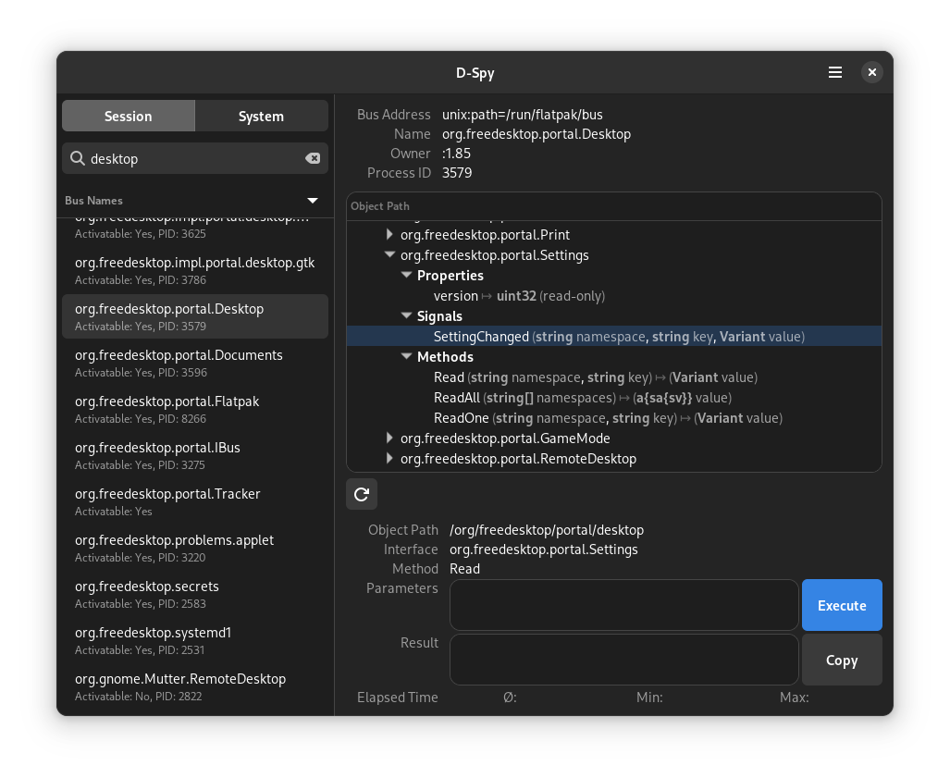The height and width of the screenshot is (778, 950).
Task: Select org.freedesktop.impl.portal.desktop.gtk bus name
Action: tap(195, 270)
